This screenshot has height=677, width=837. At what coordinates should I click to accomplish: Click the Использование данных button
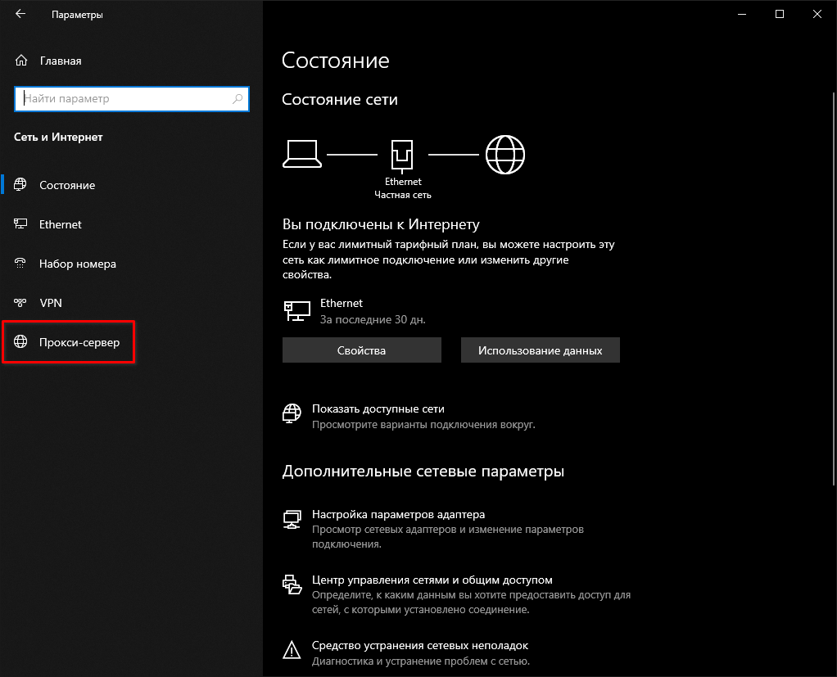point(541,350)
